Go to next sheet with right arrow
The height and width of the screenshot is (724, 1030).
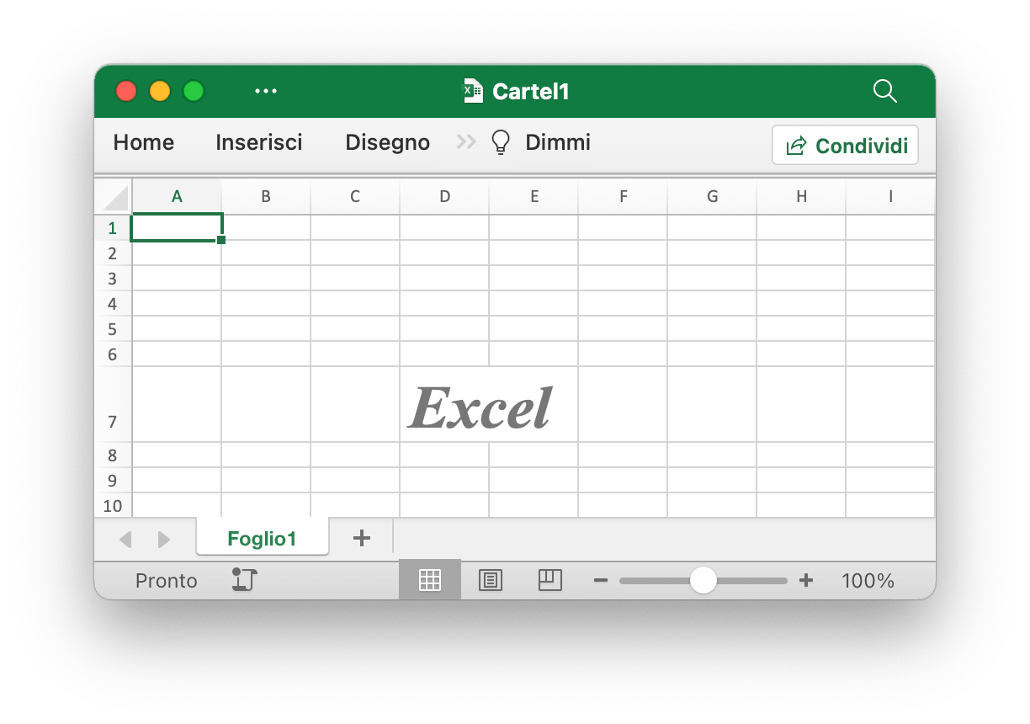coord(164,540)
